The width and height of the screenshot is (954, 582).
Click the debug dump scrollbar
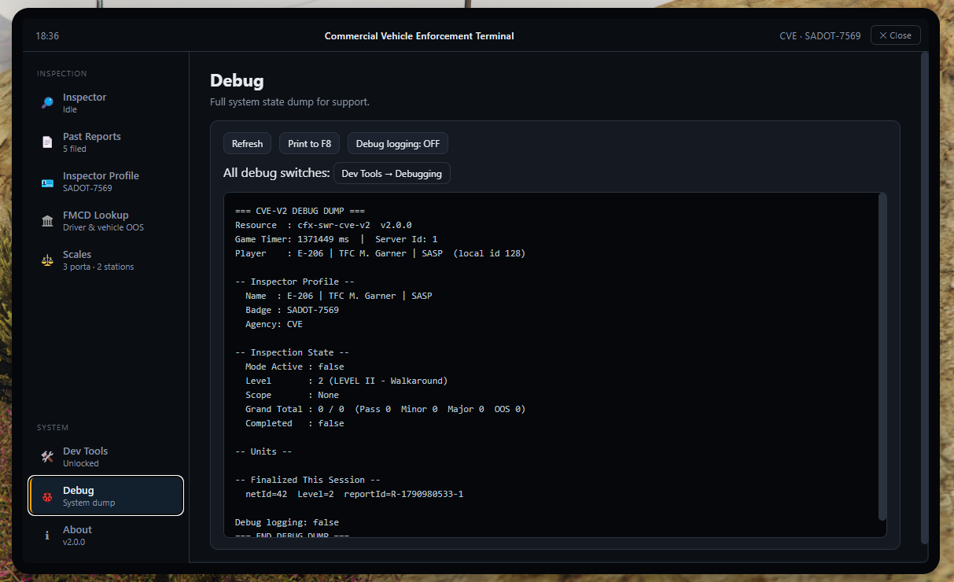(x=882, y=357)
